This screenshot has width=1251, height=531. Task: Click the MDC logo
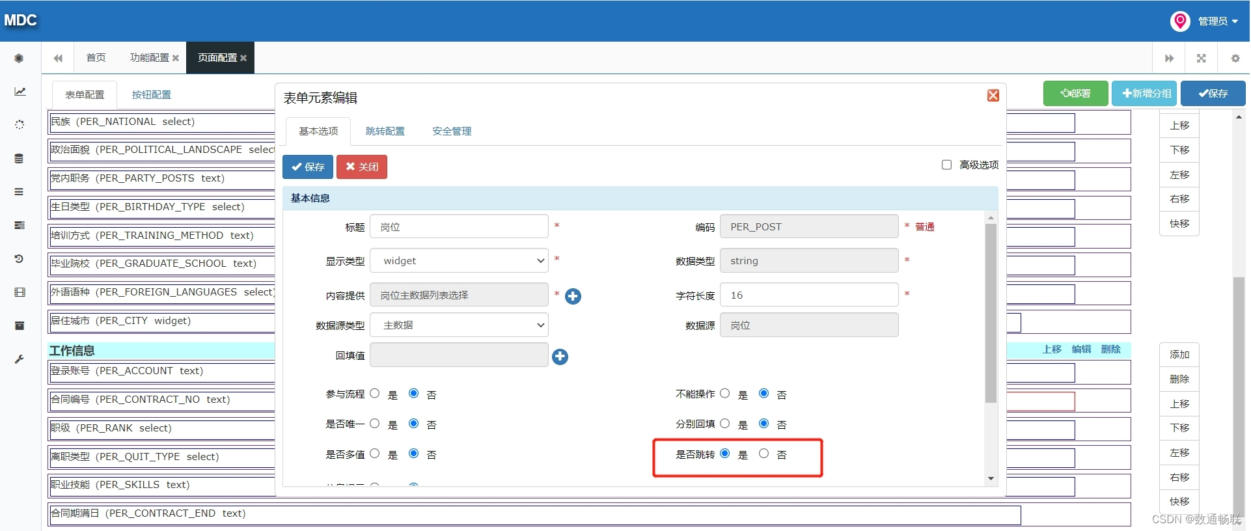pyautogui.click(x=20, y=20)
